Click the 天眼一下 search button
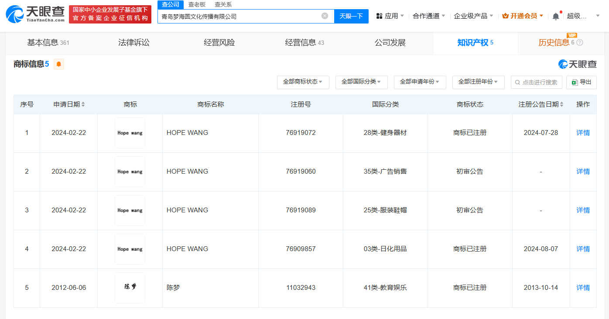The height and width of the screenshot is (319, 609). [x=351, y=16]
